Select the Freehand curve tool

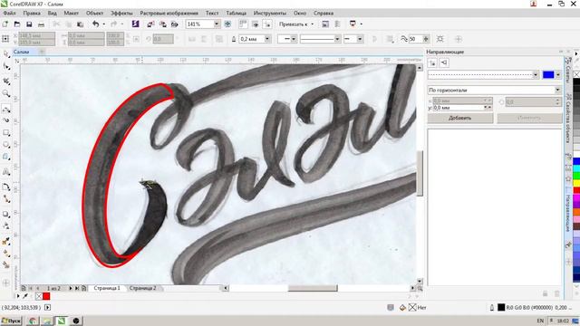click(6, 109)
